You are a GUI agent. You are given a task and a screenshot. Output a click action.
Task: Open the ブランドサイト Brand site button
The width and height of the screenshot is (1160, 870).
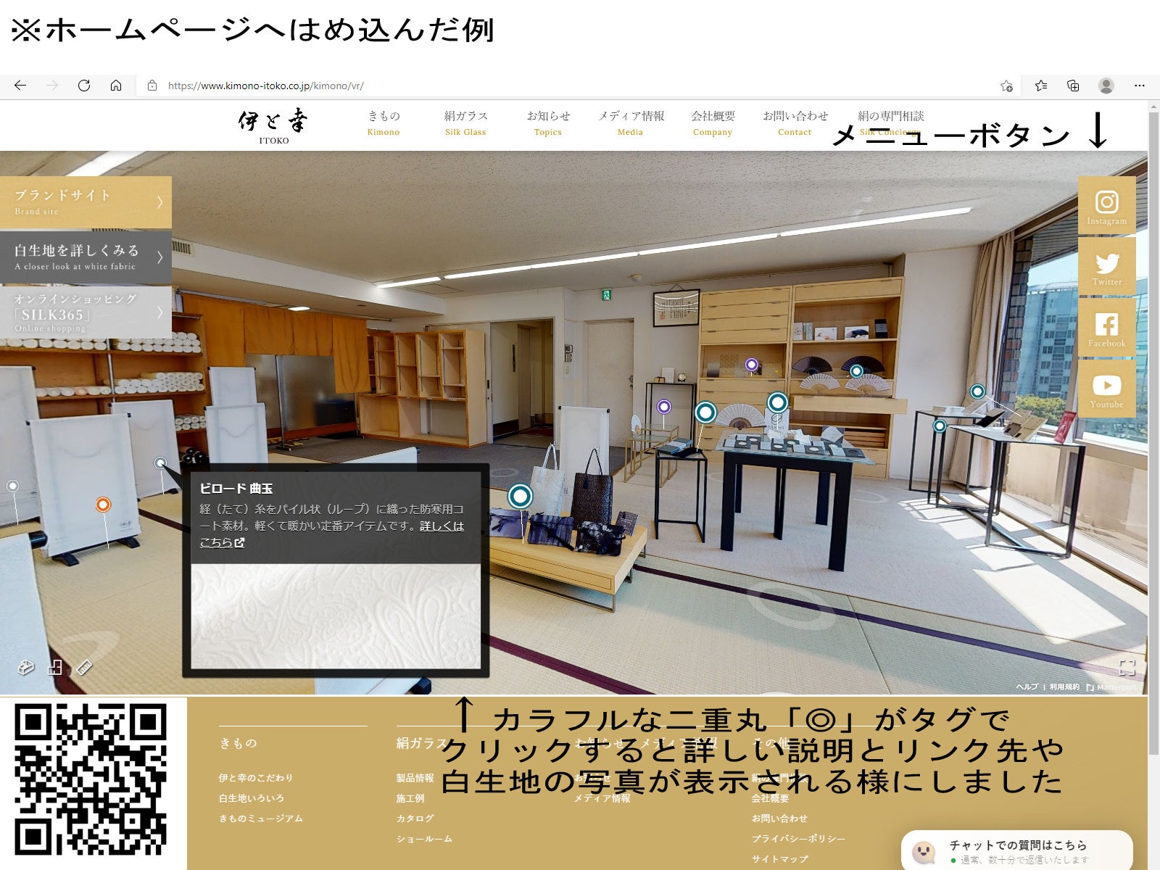(x=86, y=202)
